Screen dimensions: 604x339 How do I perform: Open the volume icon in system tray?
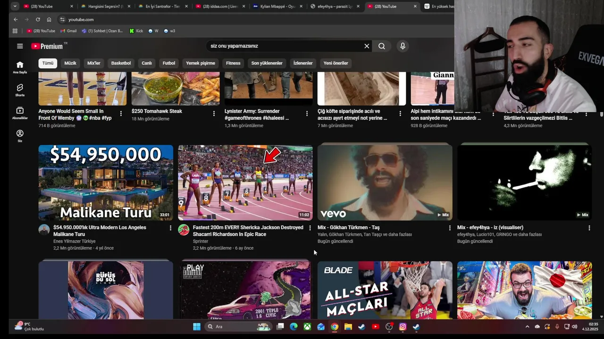[574, 327]
